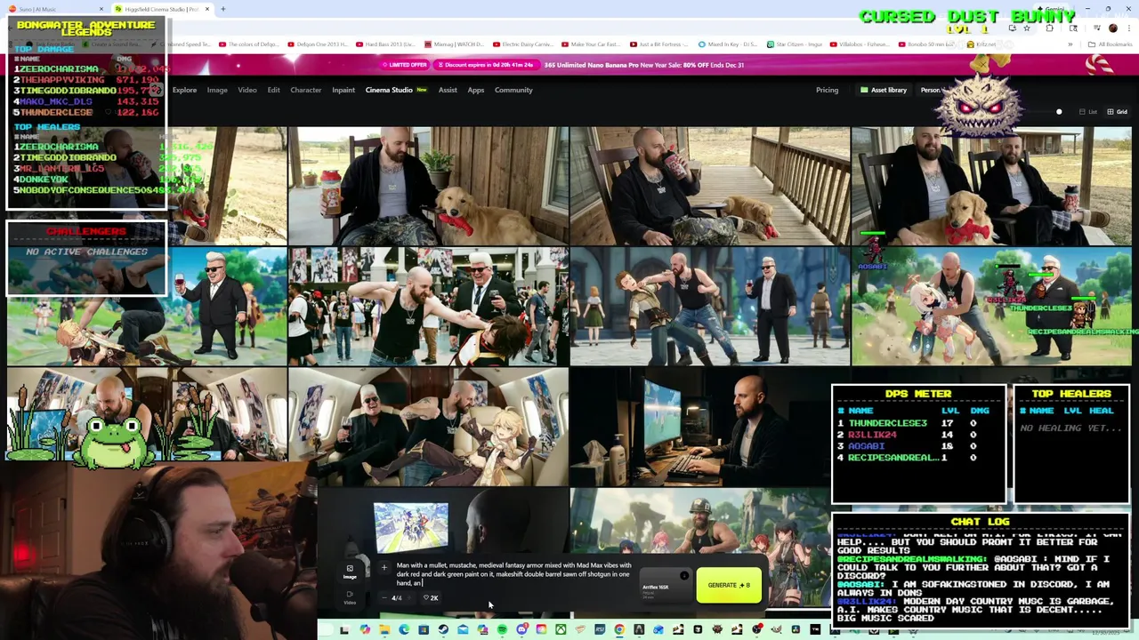The width and height of the screenshot is (1139, 640).
Task: Open the Explore nav item
Action: pos(184,90)
